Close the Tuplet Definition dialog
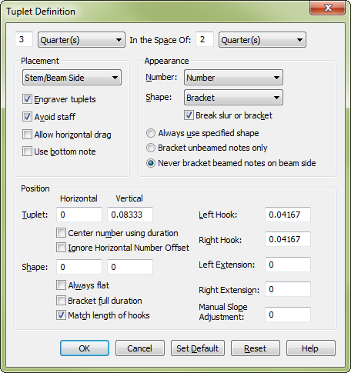 (328, 8)
